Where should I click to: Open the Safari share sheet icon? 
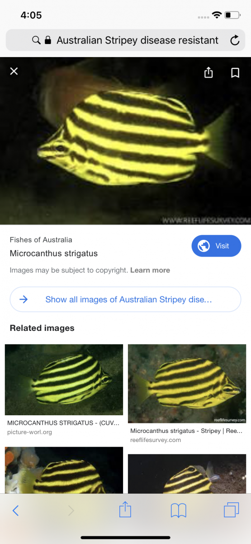tap(125, 510)
